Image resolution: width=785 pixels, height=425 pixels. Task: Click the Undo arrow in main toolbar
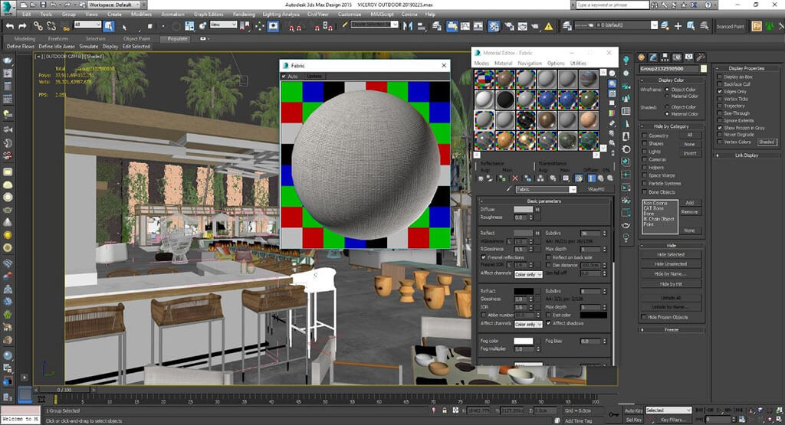click(10, 25)
